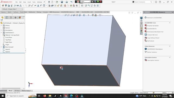Save the part with the Save icon
The height and width of the screenshot is (98, 174).
[x=62, y=2]
